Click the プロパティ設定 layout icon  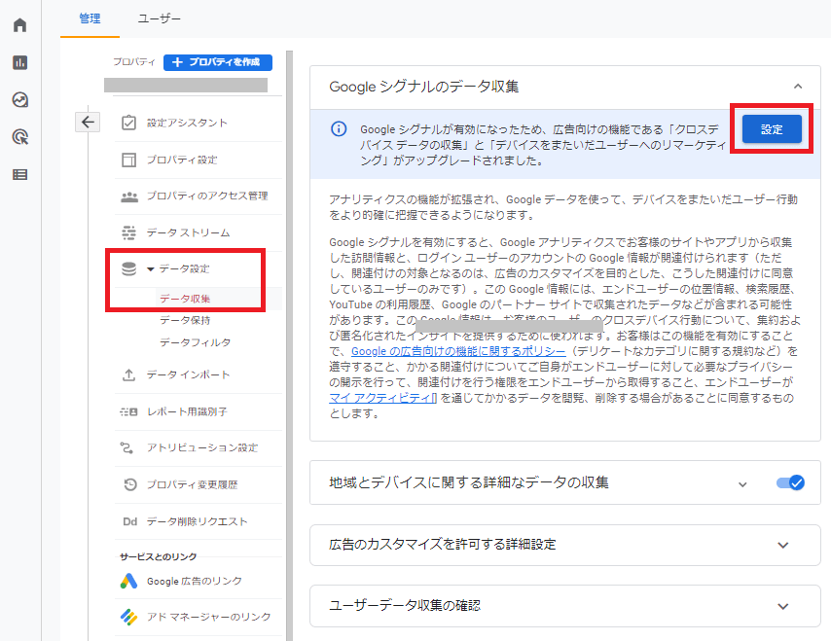[128, 160]
